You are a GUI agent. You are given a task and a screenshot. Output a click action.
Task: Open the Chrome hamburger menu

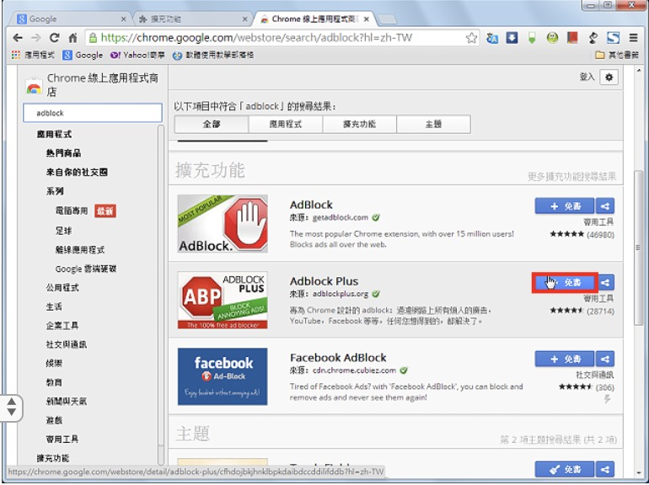click(633, 38)
